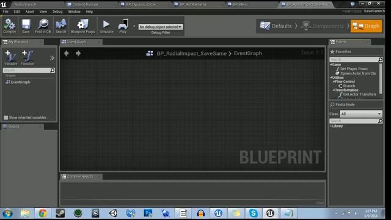Select the Branch node
Image resolution: width=391 pixels, height=220 pixels.
[x=346, y=86]
